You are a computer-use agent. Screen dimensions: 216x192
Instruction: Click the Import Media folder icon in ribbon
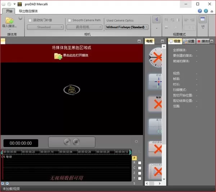pyautogui.click(x=9, y=20)
